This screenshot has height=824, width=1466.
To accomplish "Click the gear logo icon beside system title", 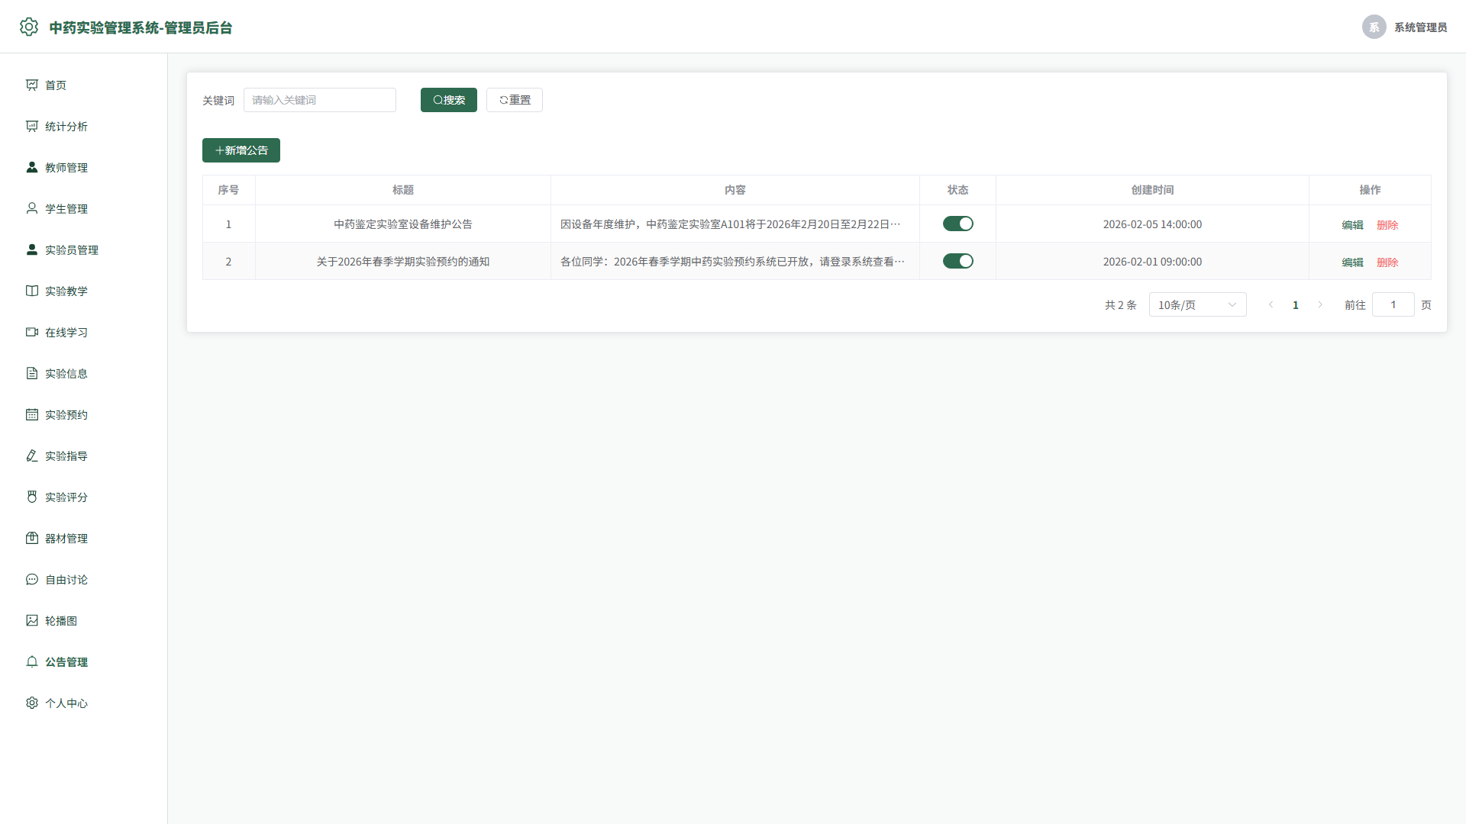I will coord(29,27).
